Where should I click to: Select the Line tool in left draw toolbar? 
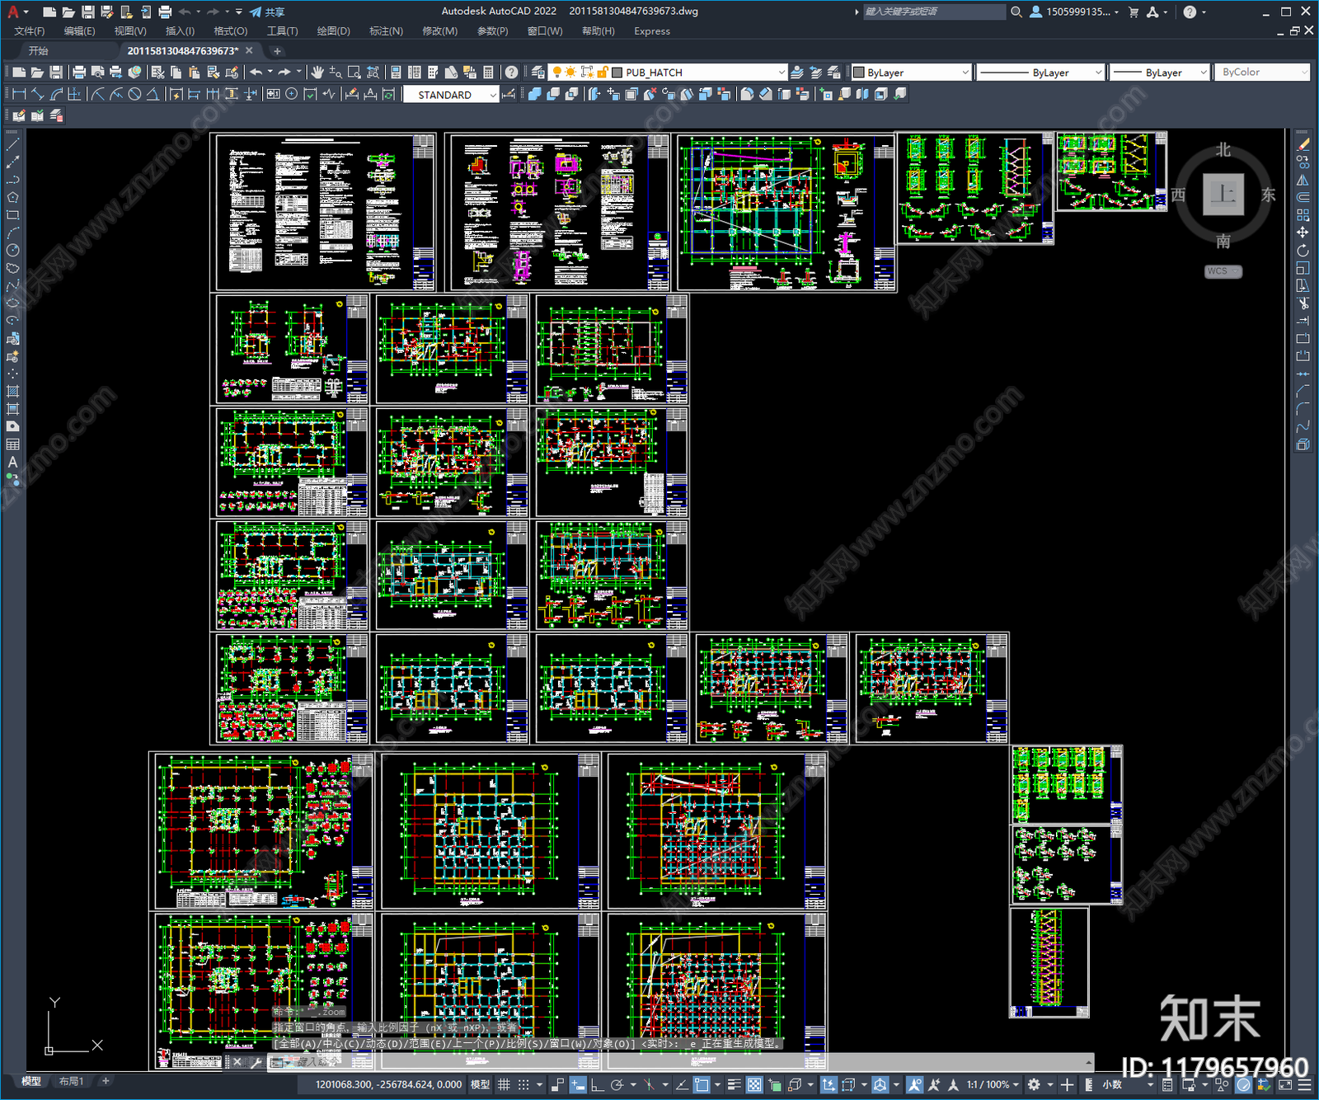click(x=12, y=144)
